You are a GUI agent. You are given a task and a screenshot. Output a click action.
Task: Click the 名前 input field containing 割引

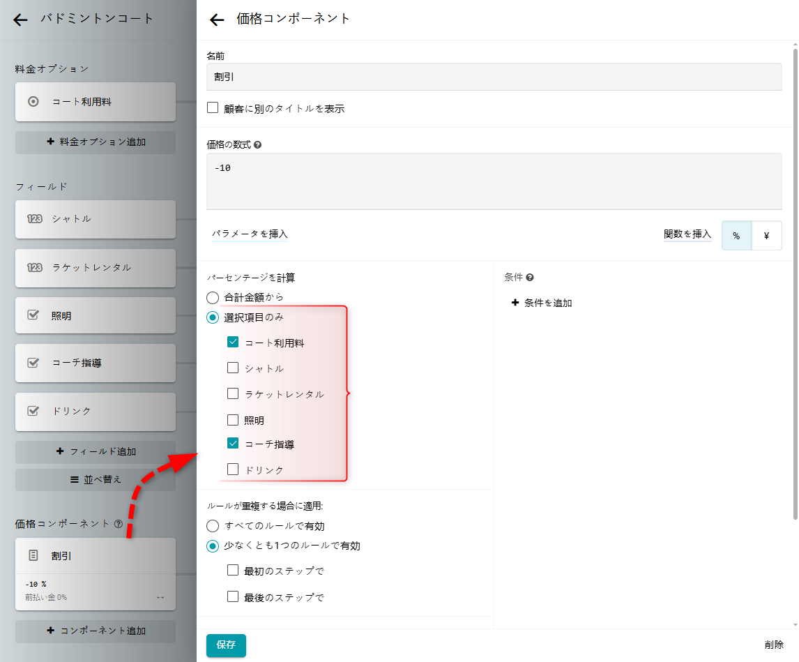494,77
